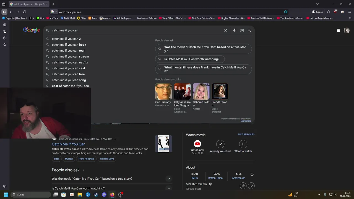The image size is (354, 199).
Task: Mark movie as Already watched
Action: pyautogui.click(x=220, y=144)
